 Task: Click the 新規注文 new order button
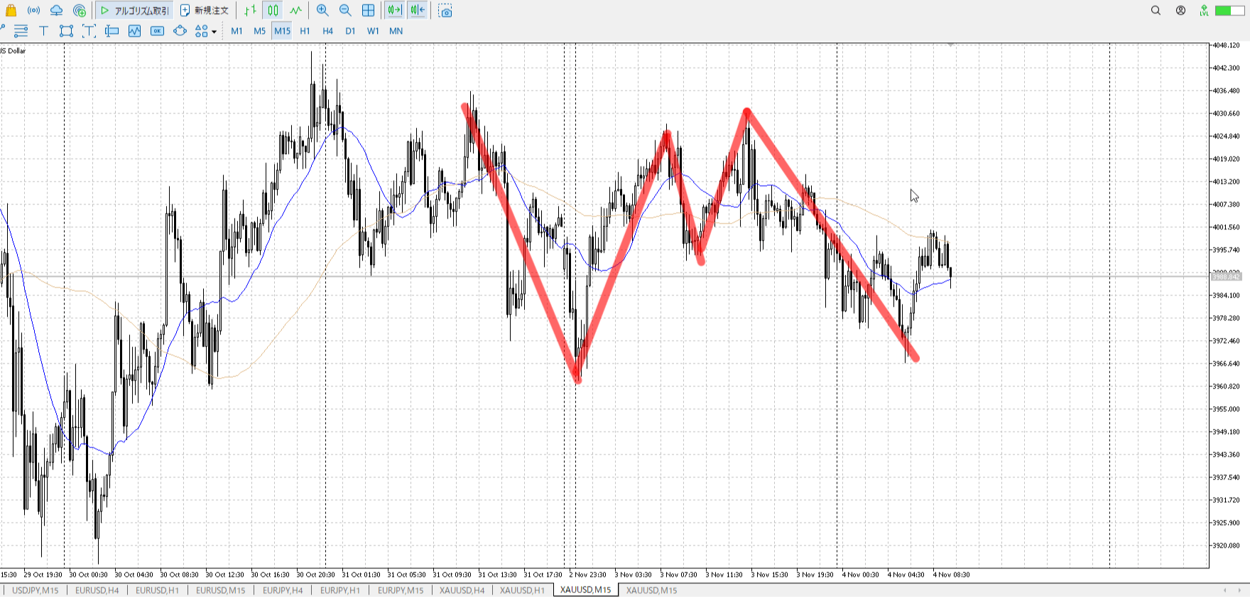(x=205, y=11)
